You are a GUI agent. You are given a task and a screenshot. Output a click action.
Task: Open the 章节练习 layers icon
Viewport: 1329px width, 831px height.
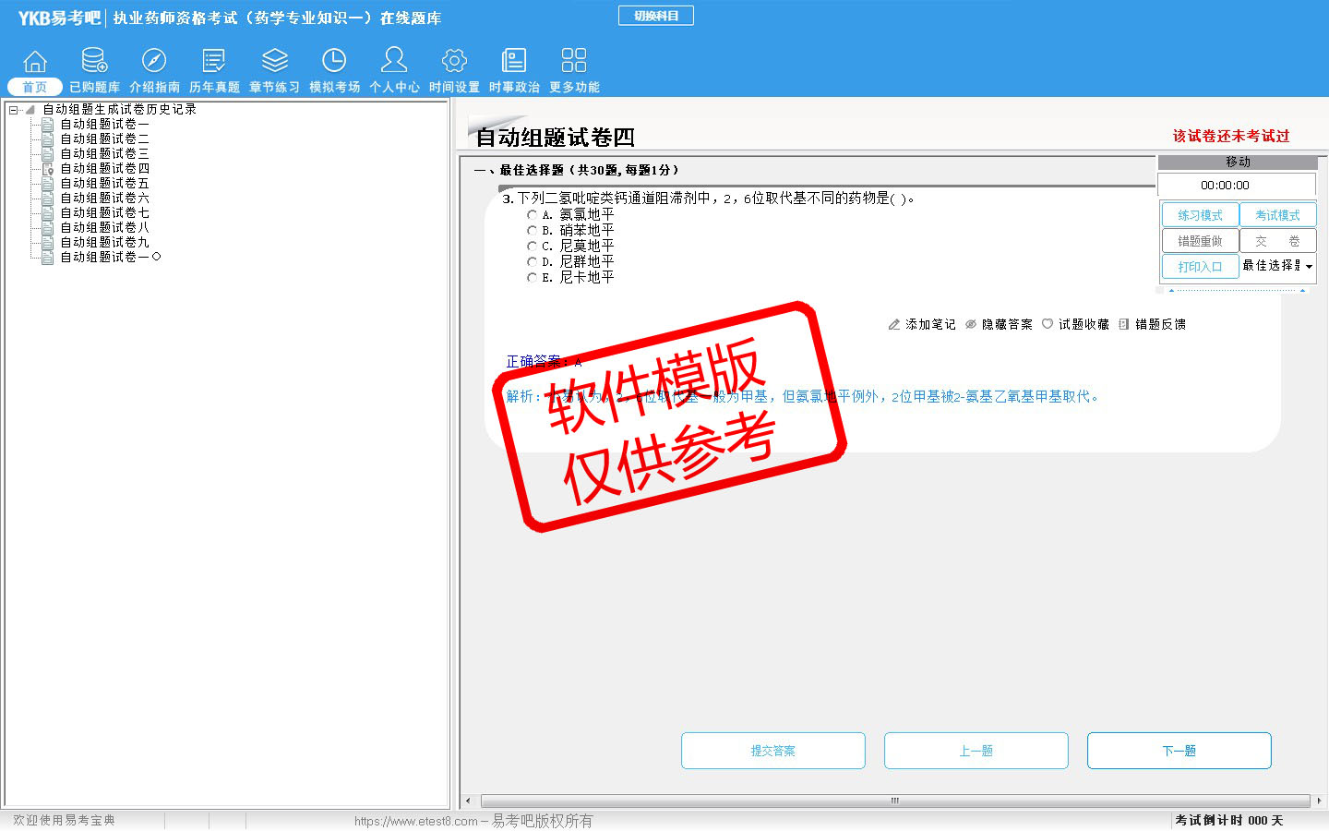(x=274, y=61)
